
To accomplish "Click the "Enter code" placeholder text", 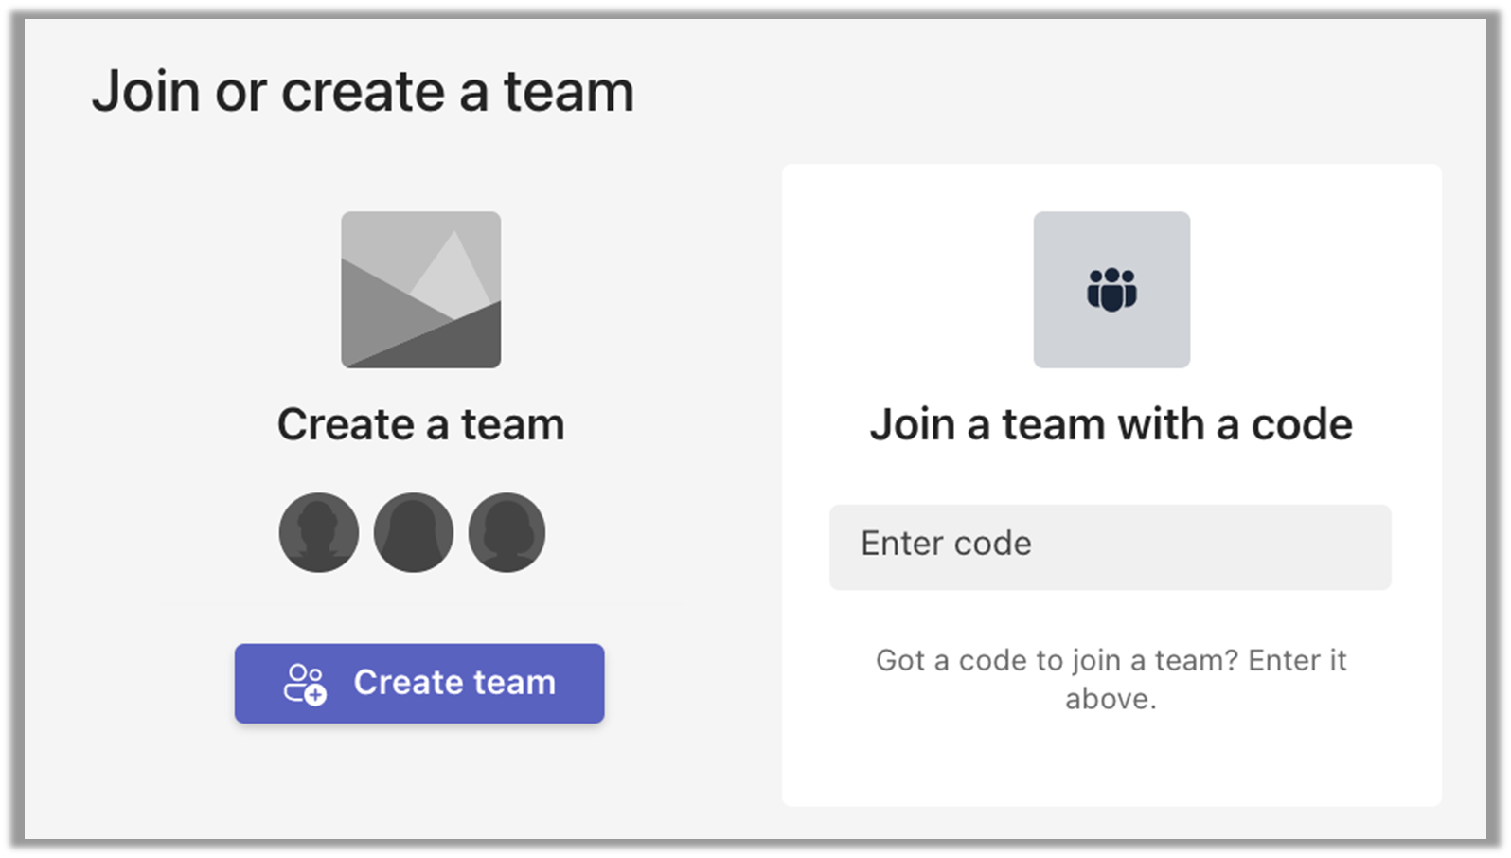I will coord(946,544).
